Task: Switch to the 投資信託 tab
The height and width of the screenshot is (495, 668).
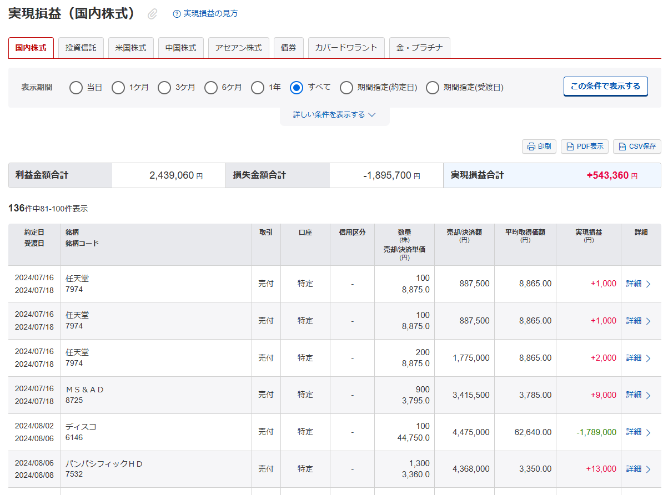Action: point(81,48)
